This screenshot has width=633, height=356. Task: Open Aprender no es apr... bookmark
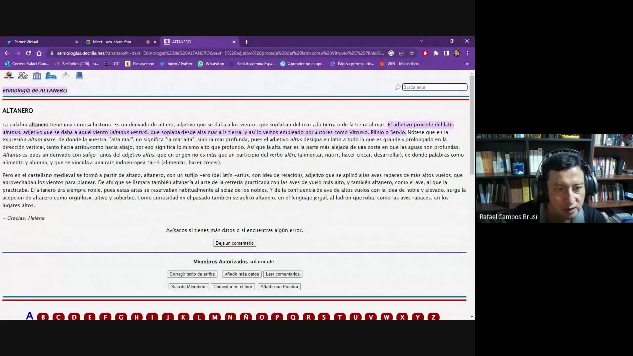[x=302, y=64]
